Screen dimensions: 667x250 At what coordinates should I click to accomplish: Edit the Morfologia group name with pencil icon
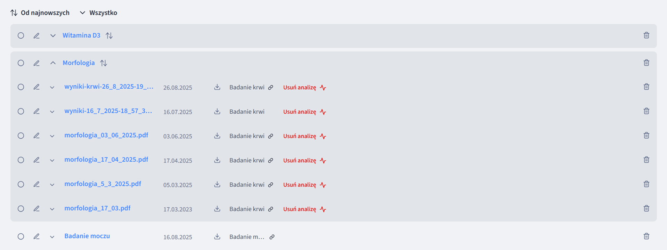(x=36, y=63)
